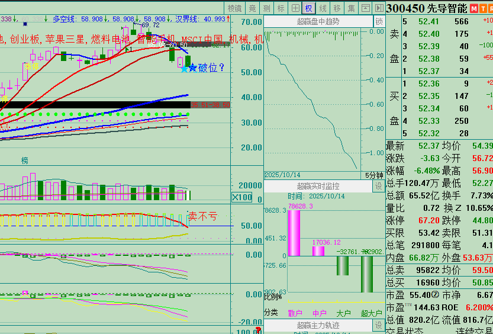This screenshot has width=493, height=334.
Task: Click the orange M badge beside 先导智能
Action: click(475, 8)
